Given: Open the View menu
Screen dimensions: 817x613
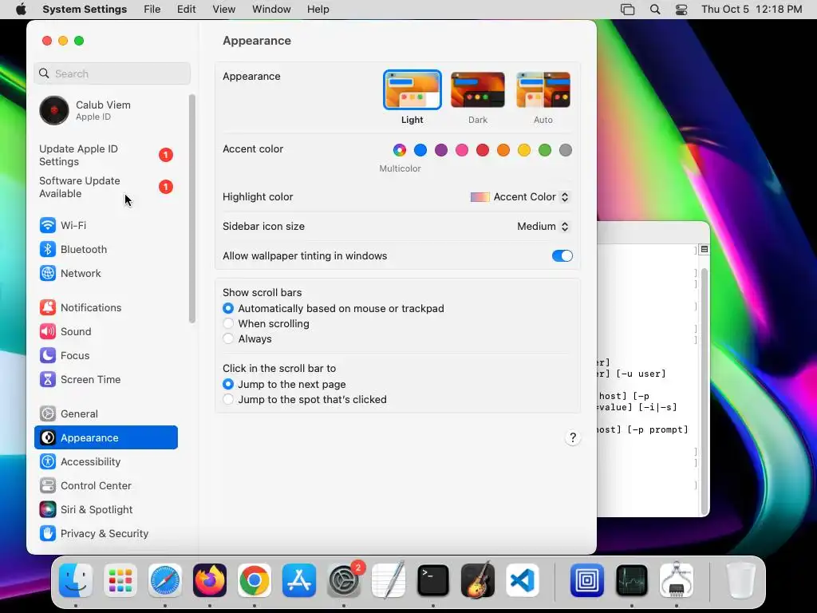Looking at the screenshot, I should tap(224, 10).
